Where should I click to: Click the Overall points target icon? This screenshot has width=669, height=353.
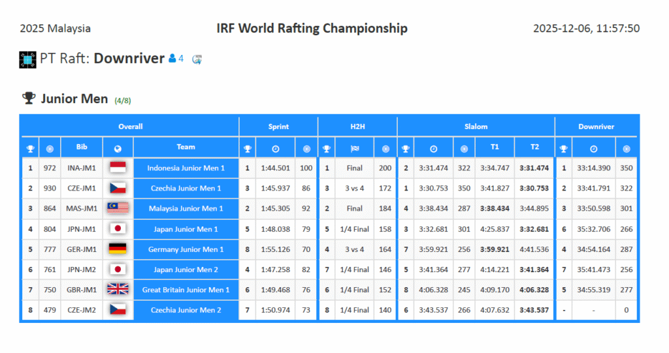pyautogui.click(x=50, y=148)
